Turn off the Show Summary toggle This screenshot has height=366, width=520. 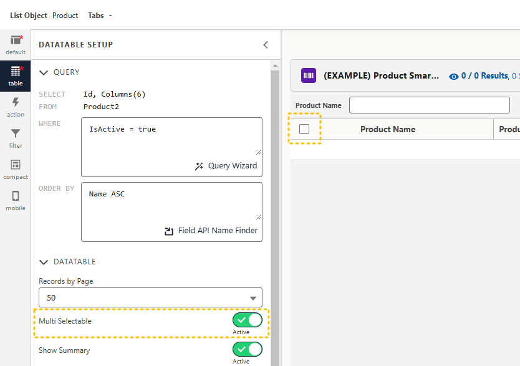pyautogui.click(x=248, y=349)
